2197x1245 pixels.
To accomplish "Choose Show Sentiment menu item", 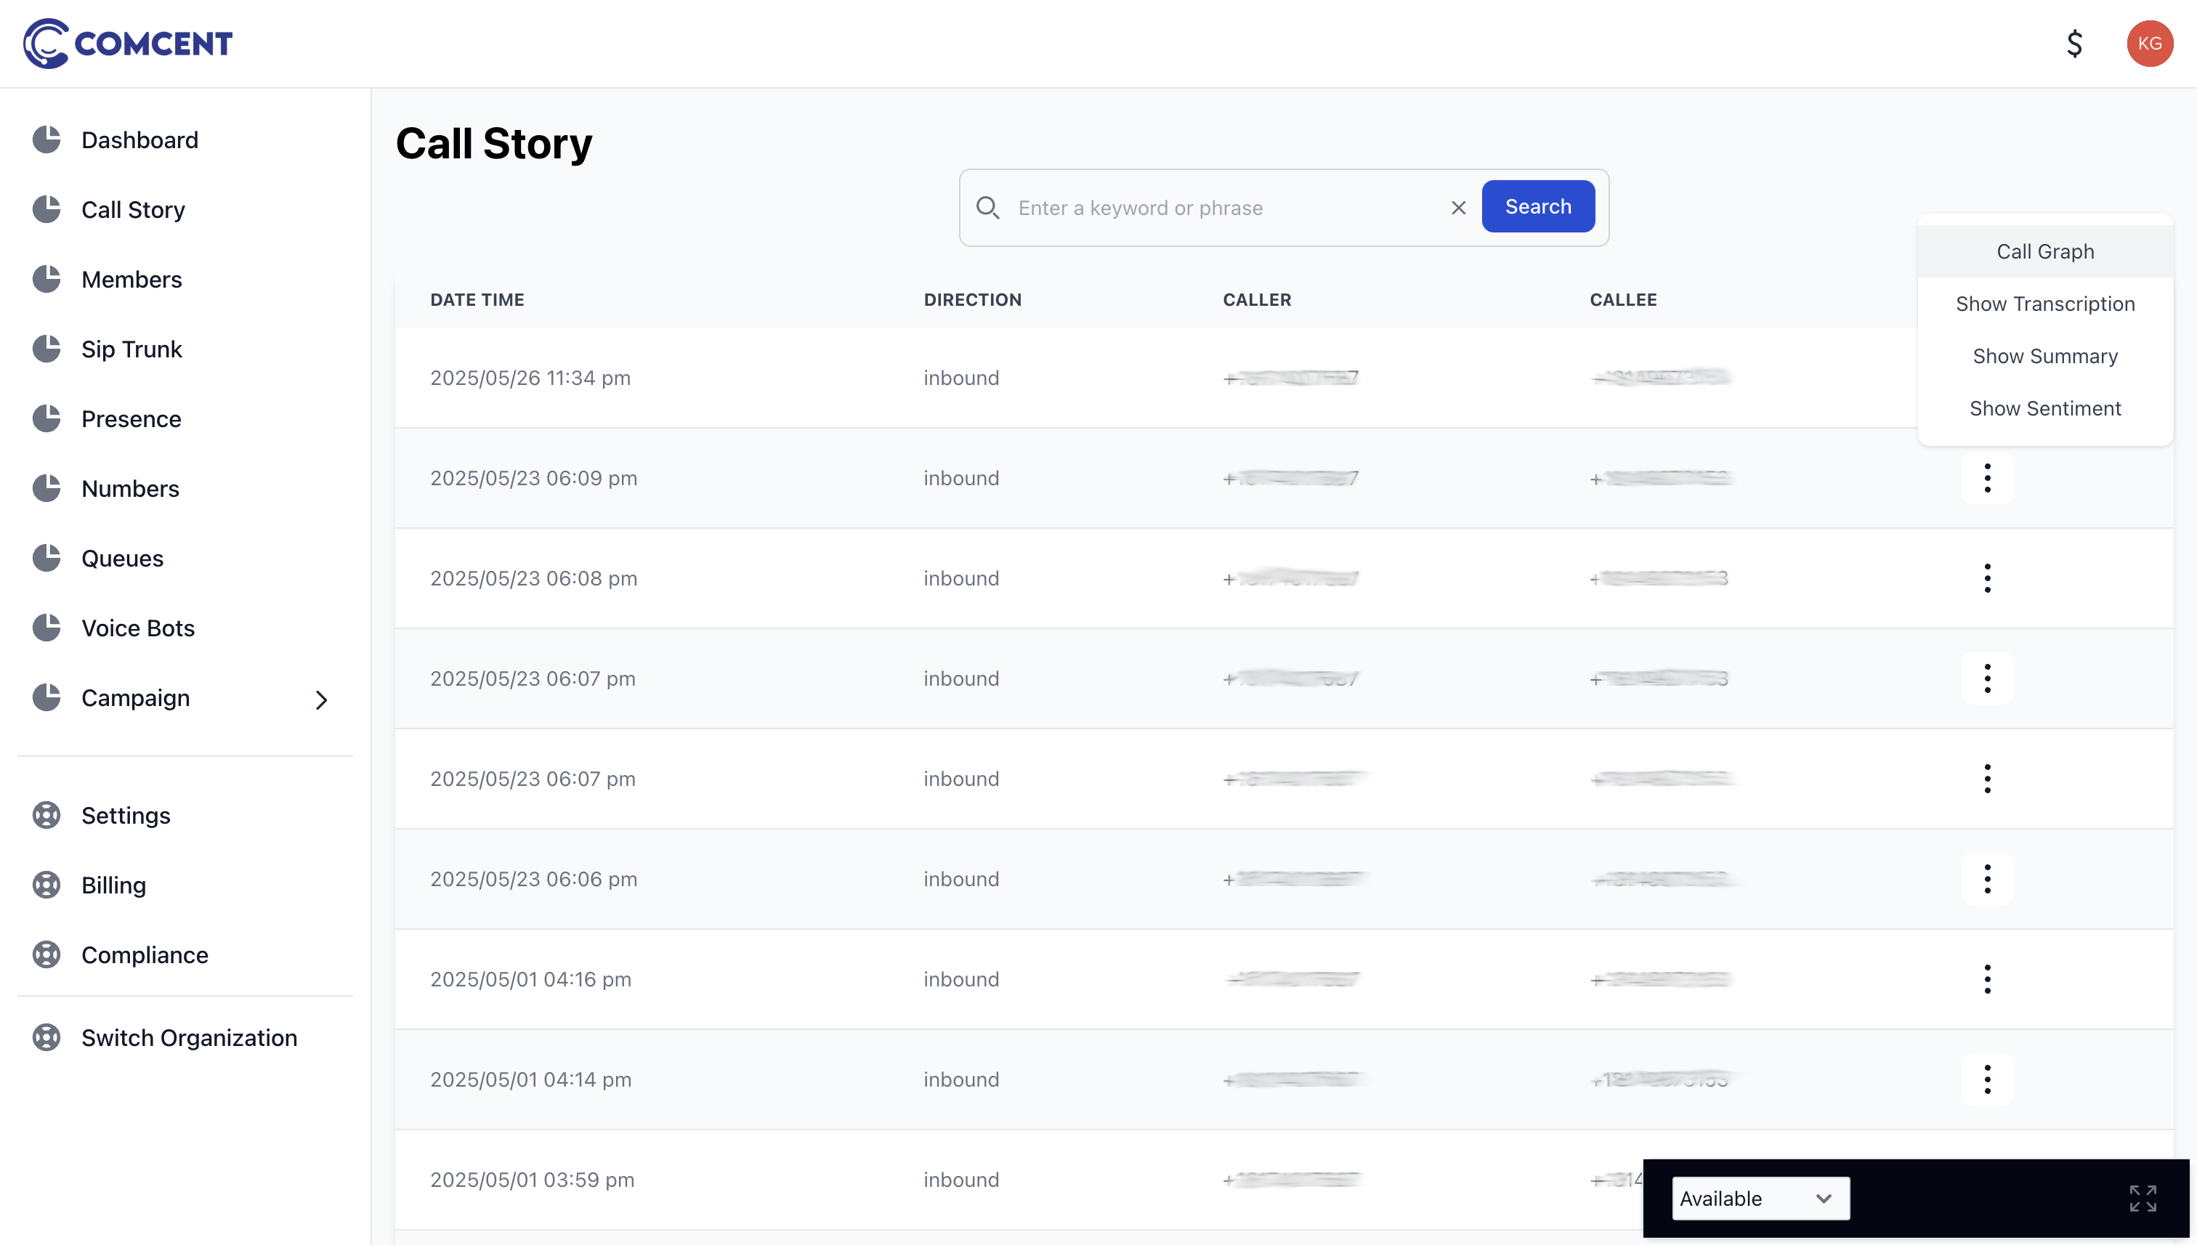I will tap(2044, 408).
